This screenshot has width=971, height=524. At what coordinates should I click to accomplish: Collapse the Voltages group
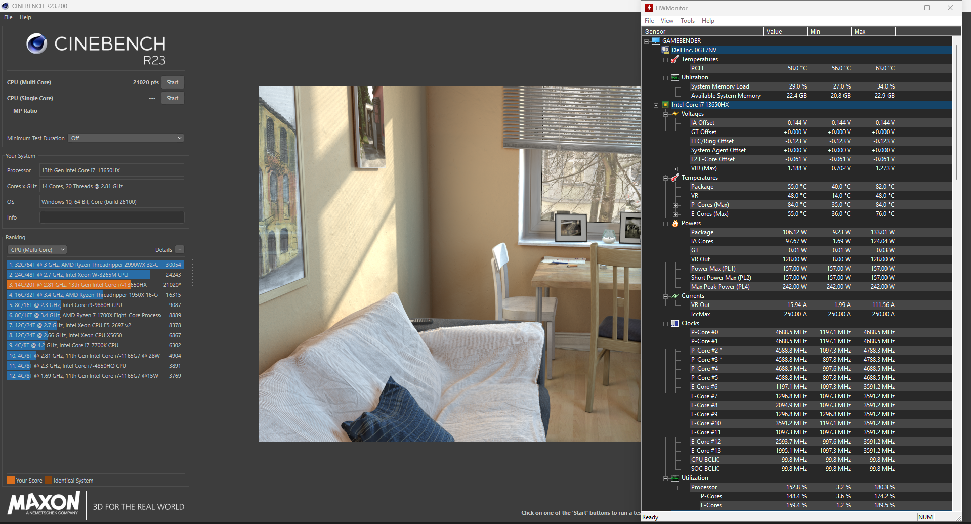tap(666, 114)
